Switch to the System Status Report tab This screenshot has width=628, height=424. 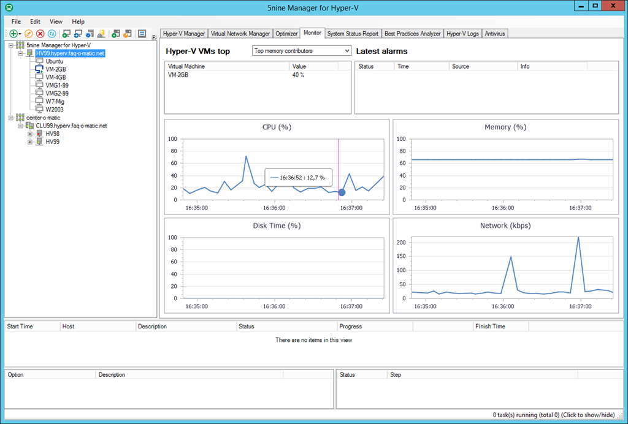coord(353,34)
